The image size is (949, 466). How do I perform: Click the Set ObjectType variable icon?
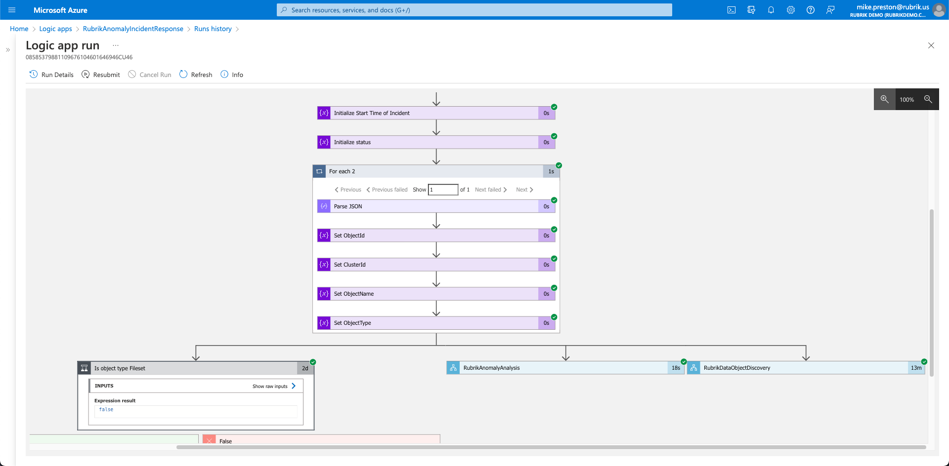coord(324,323)
